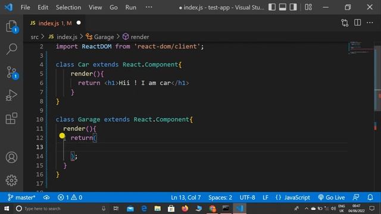Close the unsaved index.js tab dot
The width and height of the screenshot is (381, 214).
coord(79,23)
